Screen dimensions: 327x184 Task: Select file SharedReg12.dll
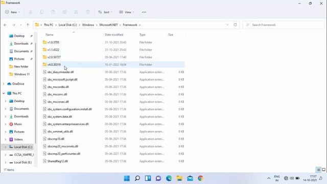tap(113, 162)
